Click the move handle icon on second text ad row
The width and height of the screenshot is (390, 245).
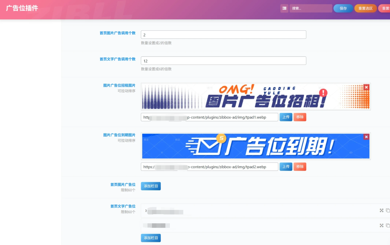[381, 225]
